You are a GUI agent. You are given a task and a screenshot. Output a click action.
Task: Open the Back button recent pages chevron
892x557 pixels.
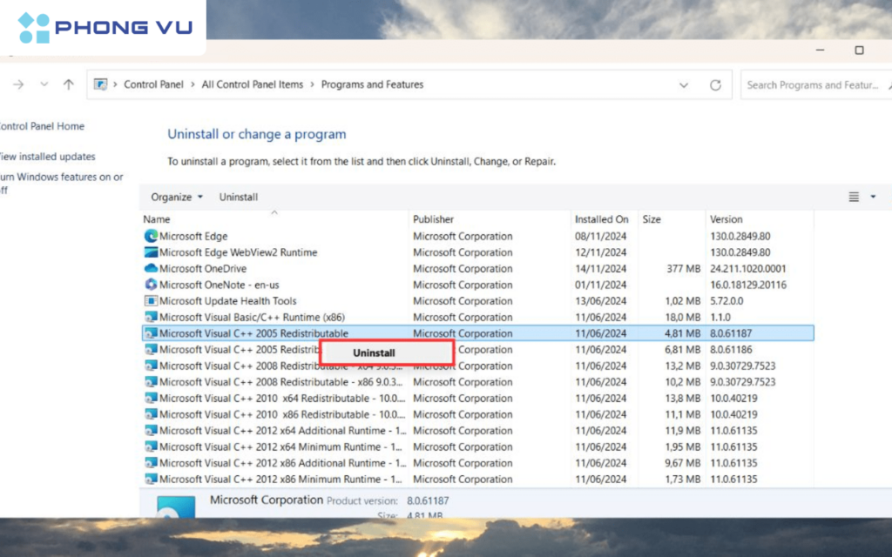click(x=44, y=84)
